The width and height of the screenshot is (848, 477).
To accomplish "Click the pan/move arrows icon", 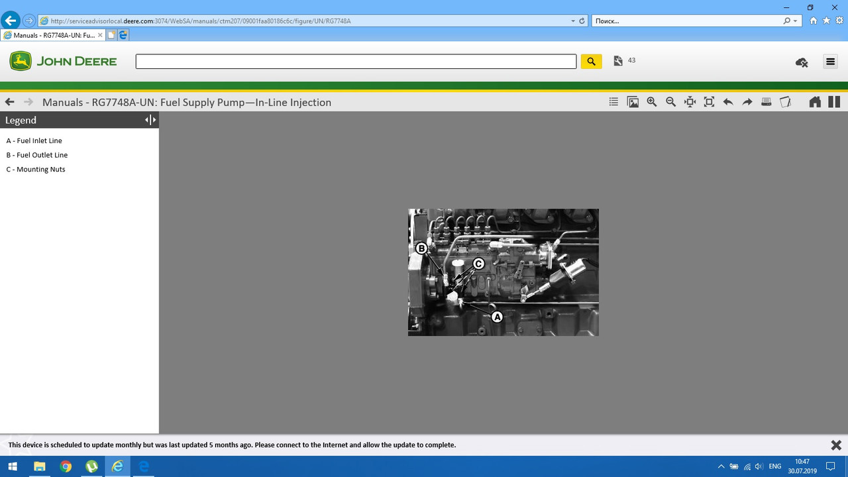I will point(690,102).
